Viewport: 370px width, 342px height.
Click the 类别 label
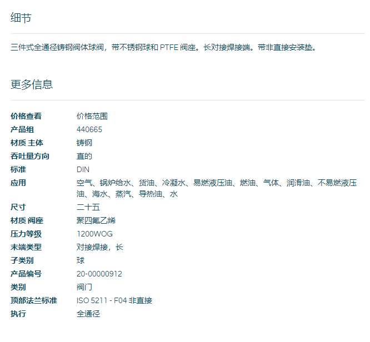pyautogui.click(x=18, y=287)
